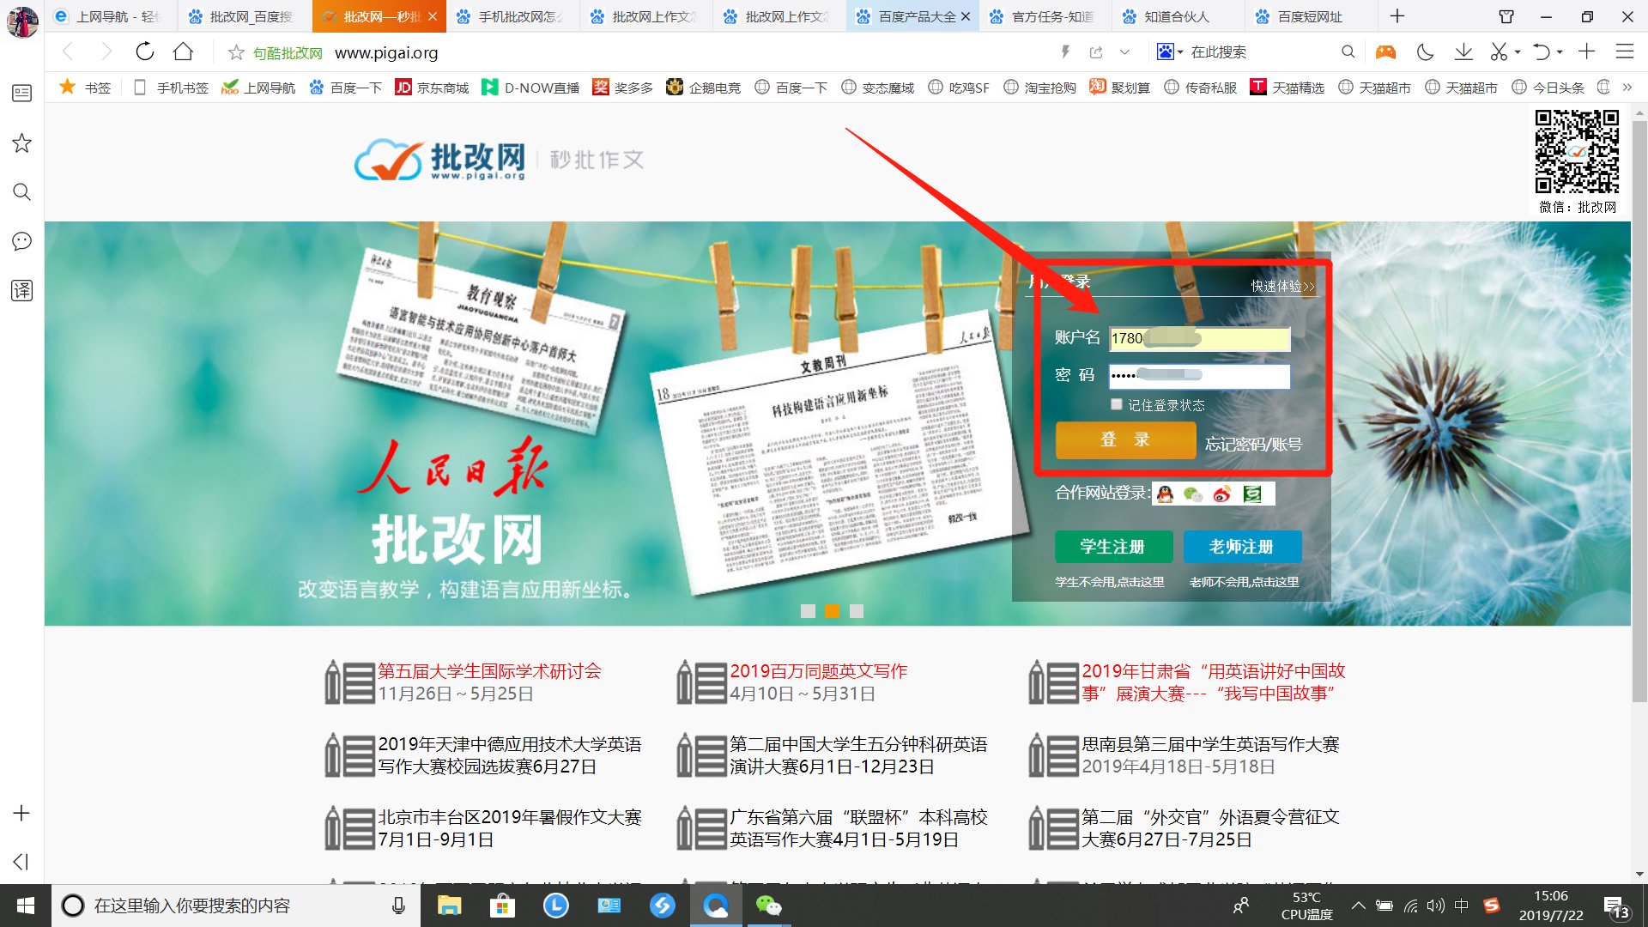
Task: Open downloads icon in browser toolbar
Action: [1463, 51]
